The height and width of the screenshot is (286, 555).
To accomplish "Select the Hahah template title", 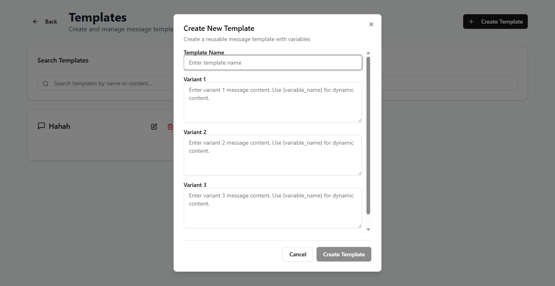I will click(59, 126).
